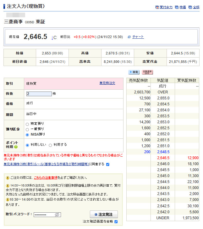Select the 特定預り radio button
Screen dimensions: 203x229
click(27, 124)
